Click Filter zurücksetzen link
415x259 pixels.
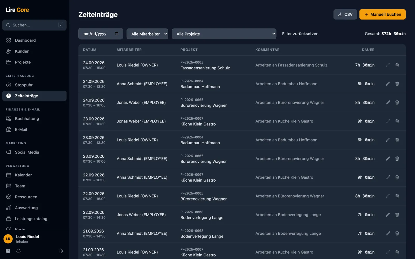click(300, 34)
